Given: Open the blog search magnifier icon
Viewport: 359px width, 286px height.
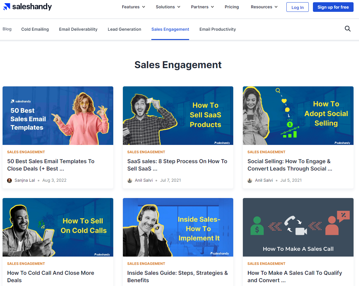Looking at the screenshot, I should (x=347, y=28).
